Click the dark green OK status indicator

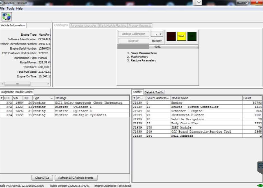pos(192,36)
